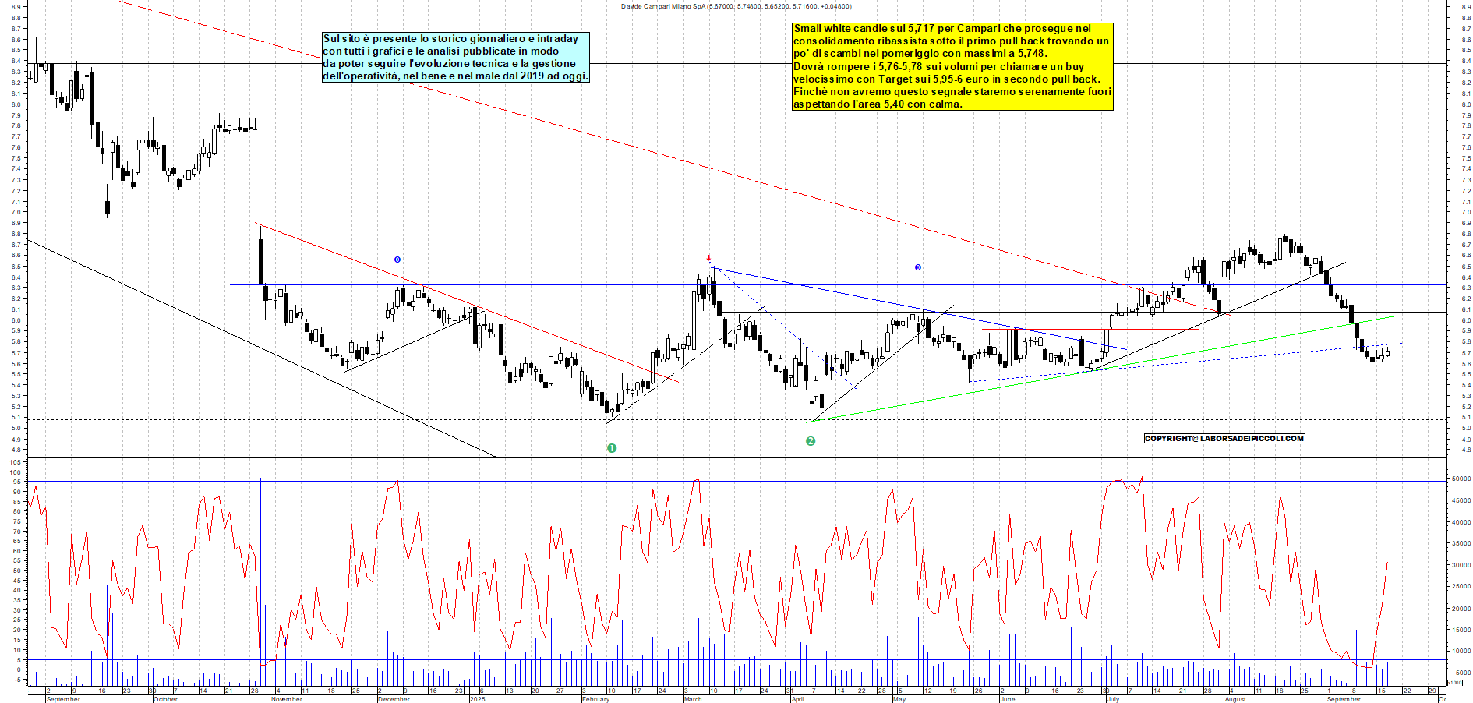
Task: Click the line 'Small white candle sui 5,717 per Campari'
Action: 942,29
